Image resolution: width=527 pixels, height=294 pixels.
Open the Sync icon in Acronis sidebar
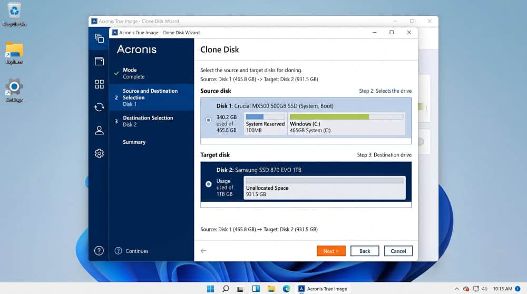click(99, 107)
